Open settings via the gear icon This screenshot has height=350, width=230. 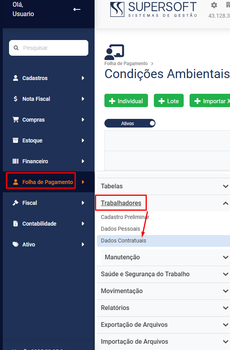coord(214,5)
